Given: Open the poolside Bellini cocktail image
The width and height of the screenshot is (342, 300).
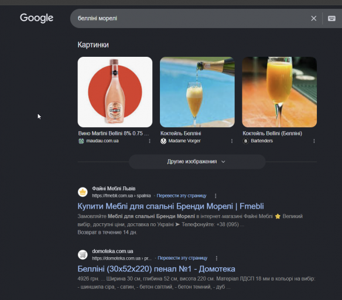Looking at the screenshot, I should coord(197,92).
